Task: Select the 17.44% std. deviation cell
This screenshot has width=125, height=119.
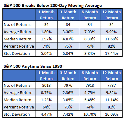Action: (x=111, y=53)
